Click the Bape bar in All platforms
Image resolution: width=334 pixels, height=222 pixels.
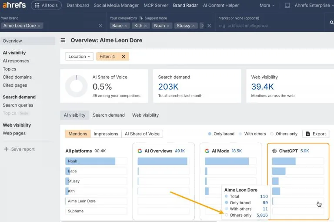(68, 171)
